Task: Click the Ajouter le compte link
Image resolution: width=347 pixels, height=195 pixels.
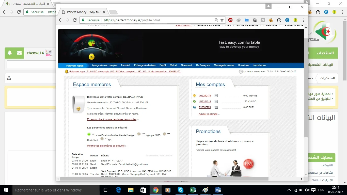Action: click(x=208, y=114)
